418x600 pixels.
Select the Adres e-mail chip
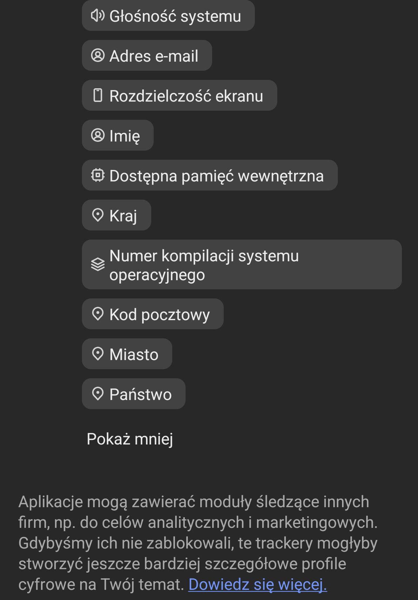pos(147,55)
